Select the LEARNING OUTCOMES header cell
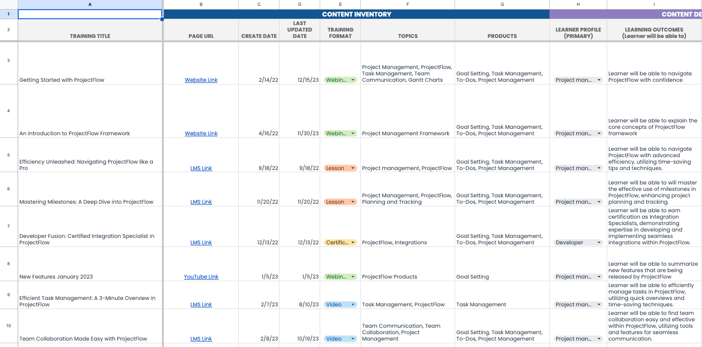 [654, 30]
